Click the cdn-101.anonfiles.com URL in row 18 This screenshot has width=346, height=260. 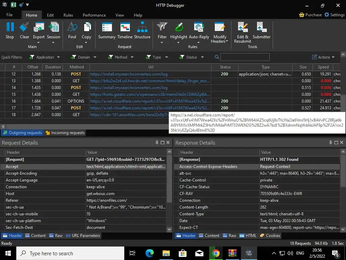[x=129, y=115]
